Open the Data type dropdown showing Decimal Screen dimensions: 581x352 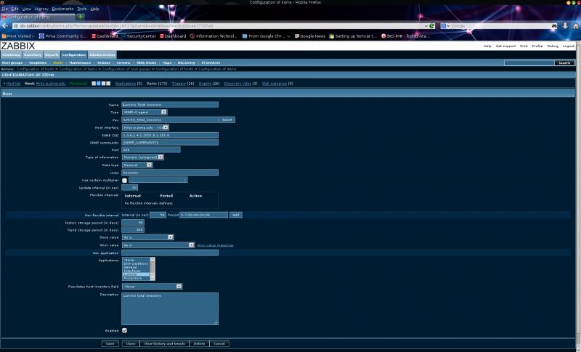click(x=137, y=165)
